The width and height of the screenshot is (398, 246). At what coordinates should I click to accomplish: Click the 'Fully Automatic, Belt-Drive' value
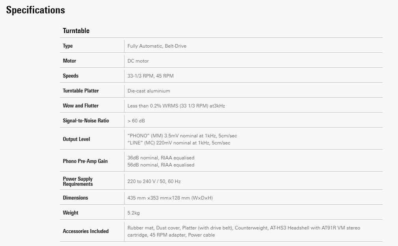157,46
